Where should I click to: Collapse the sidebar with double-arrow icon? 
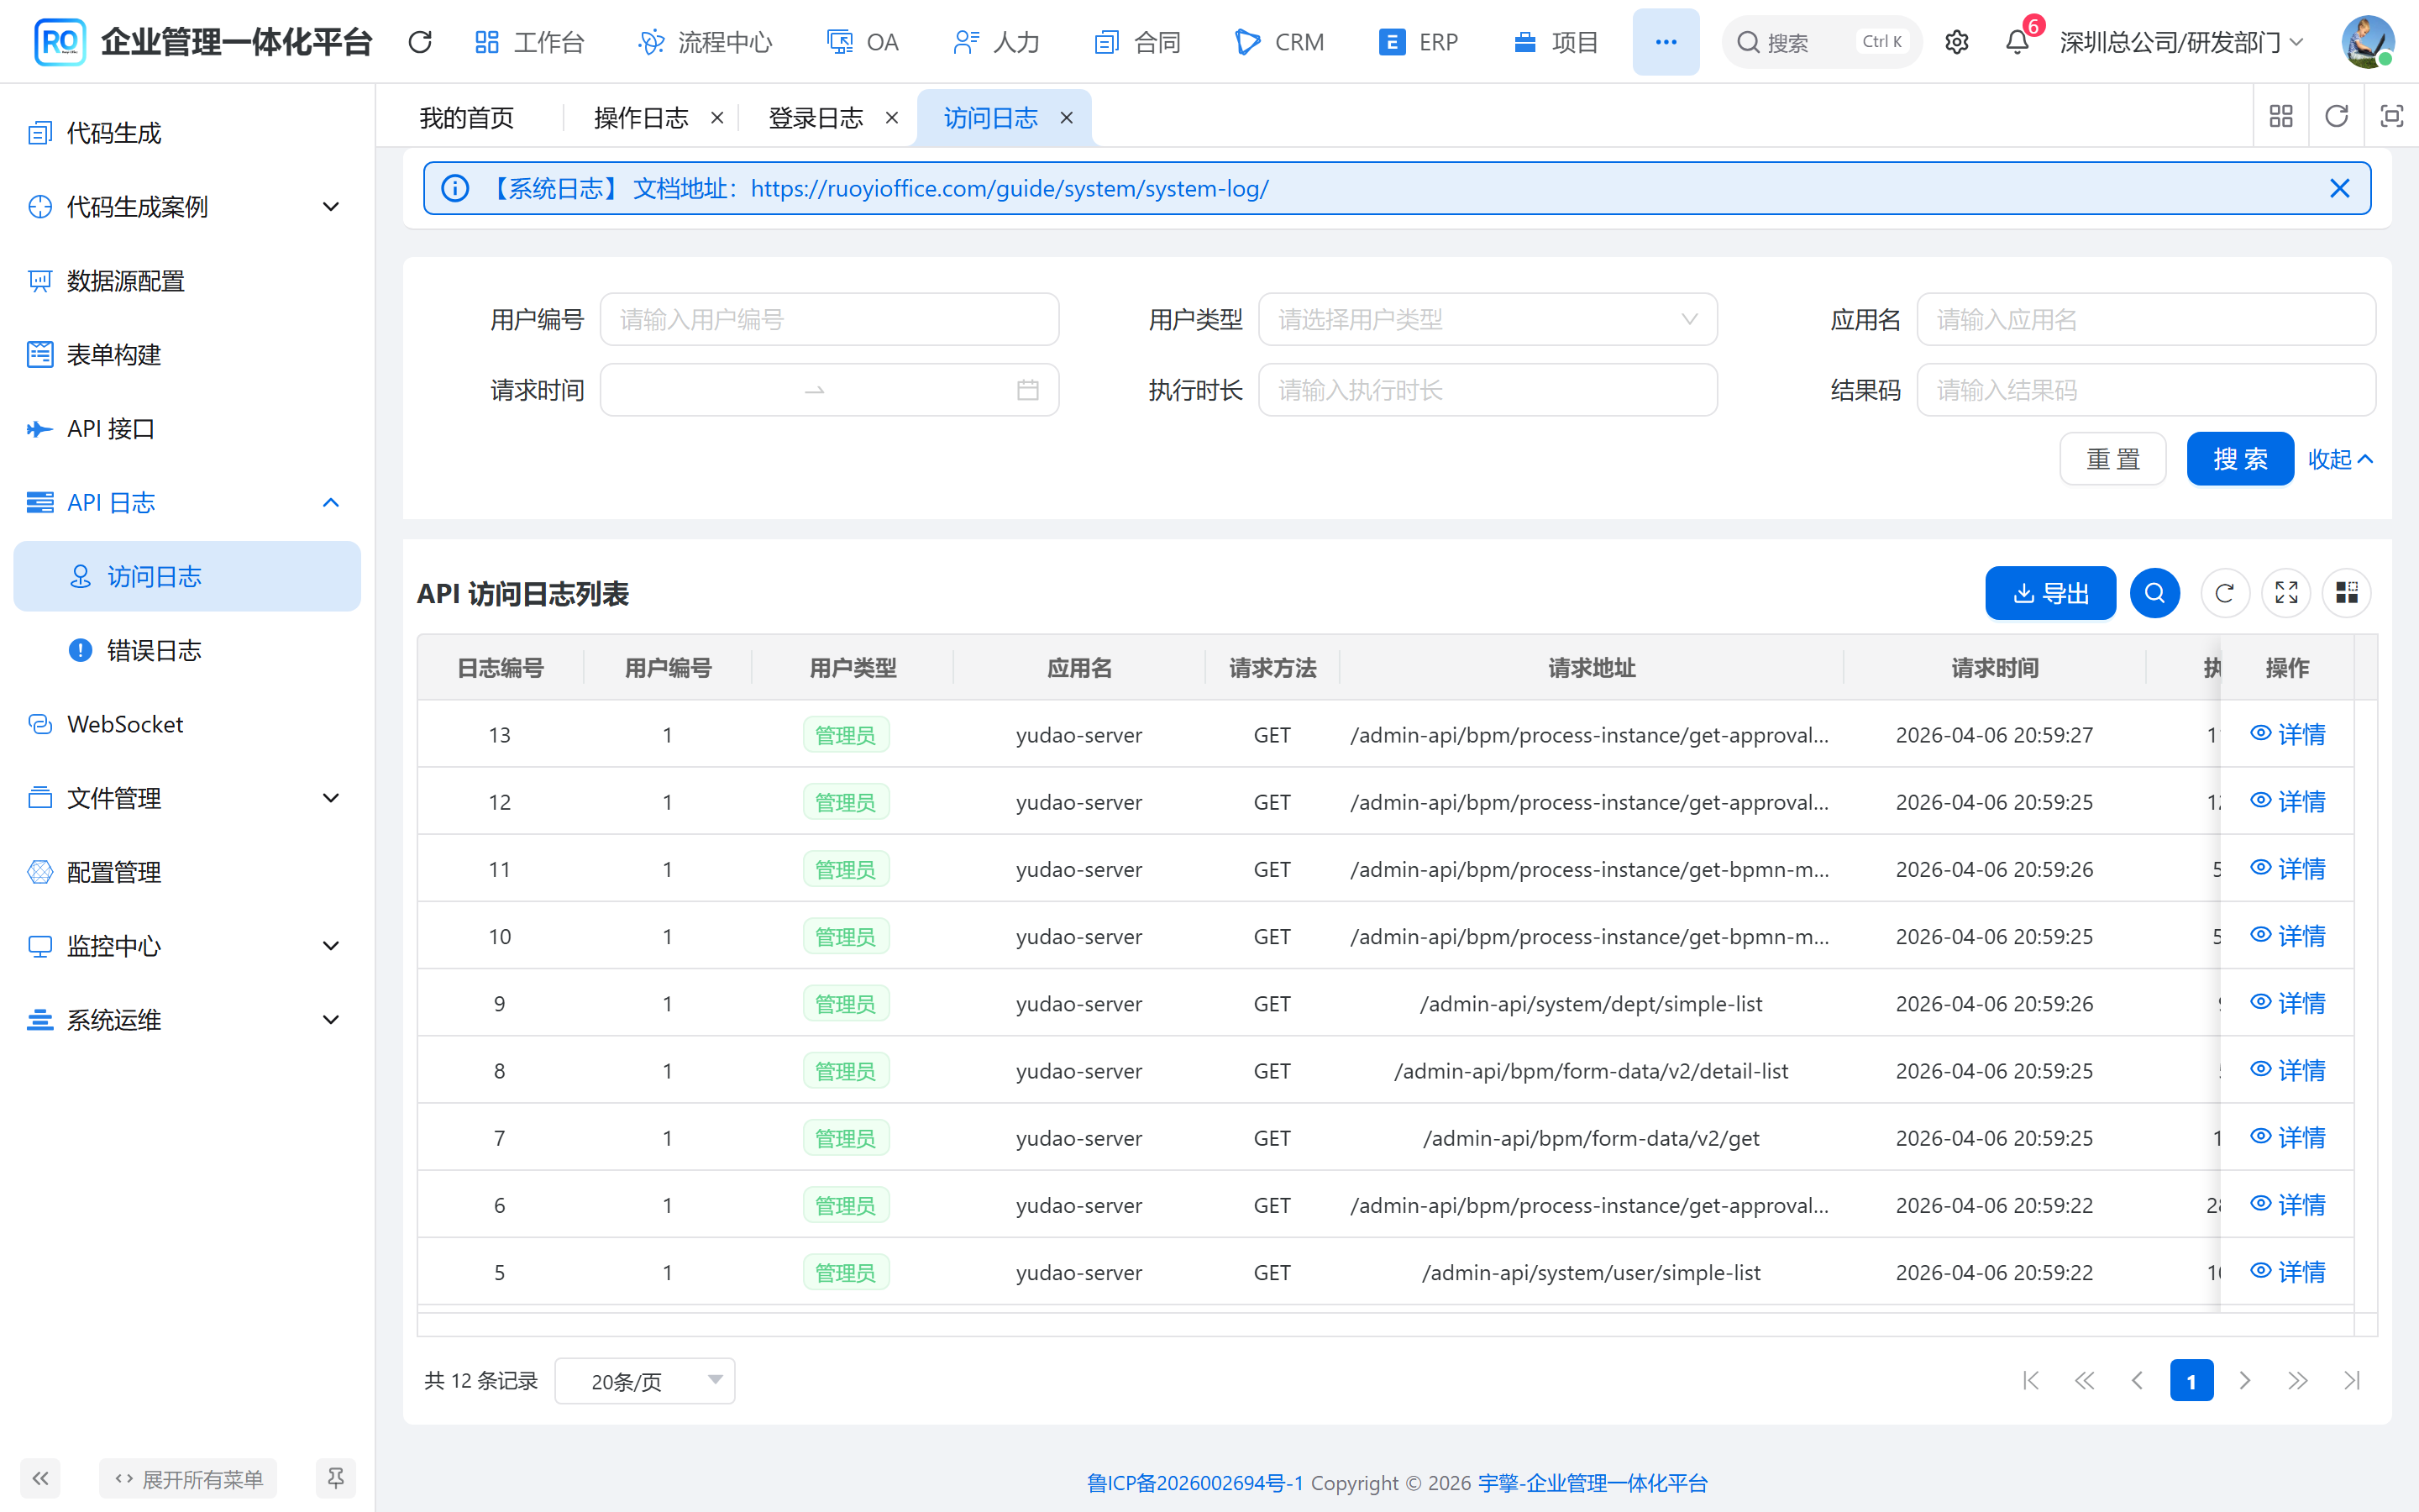tap(40, 1478)
